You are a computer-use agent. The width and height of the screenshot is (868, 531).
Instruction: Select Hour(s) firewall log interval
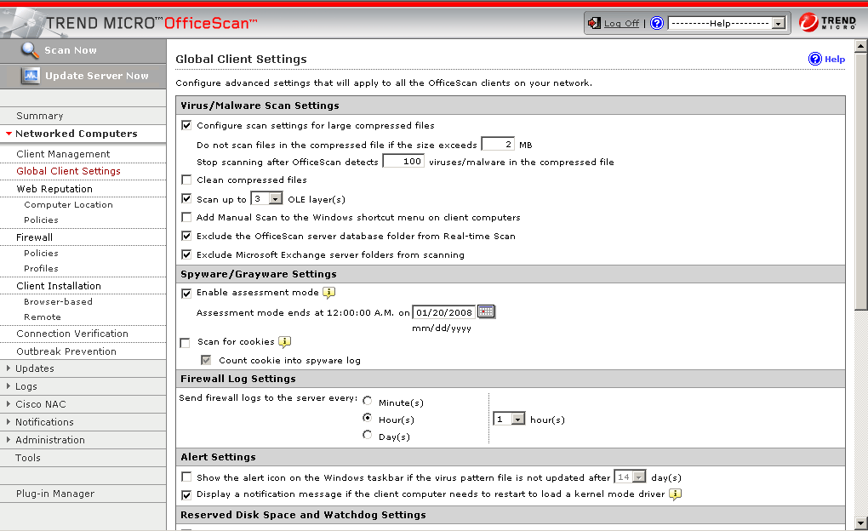pos(367,418)
